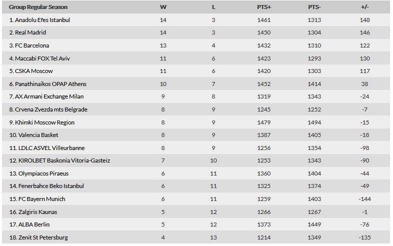This screenshot has height=246, width=393.
Task: Open the Anadolu Efes Istanbul team link
Action: tap(42, 20)
